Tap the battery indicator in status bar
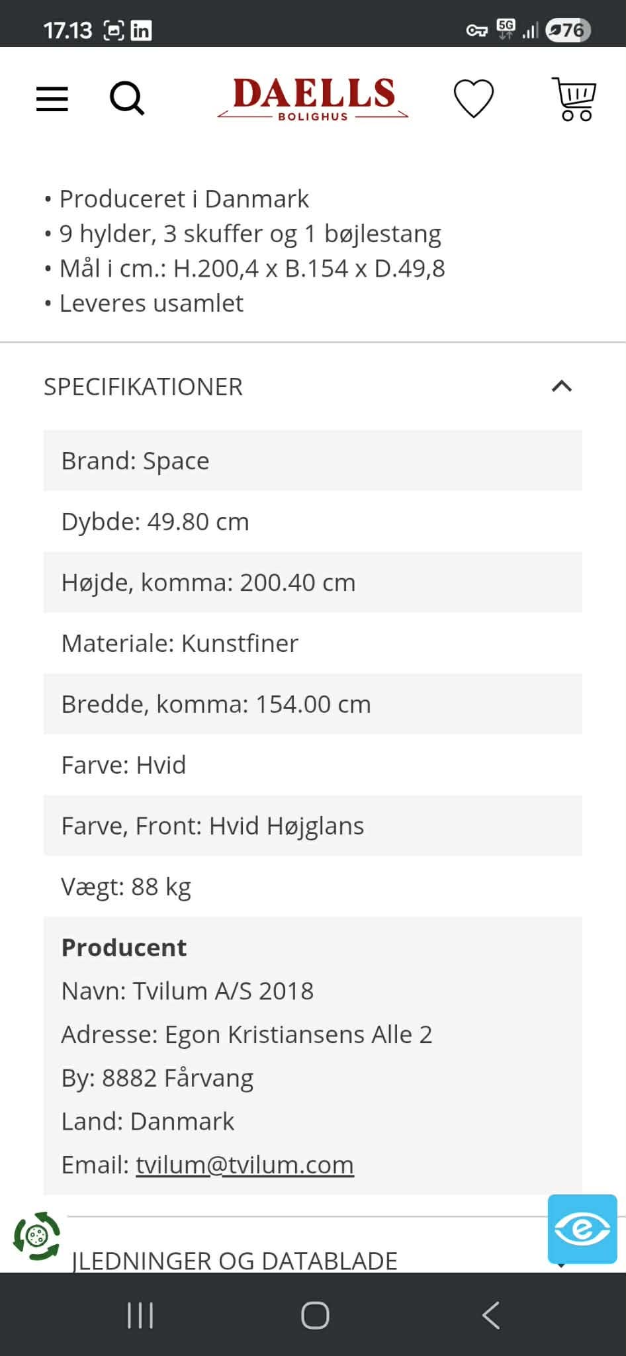The width and height of the screenshot is (626, 1356). click(568, 30)
